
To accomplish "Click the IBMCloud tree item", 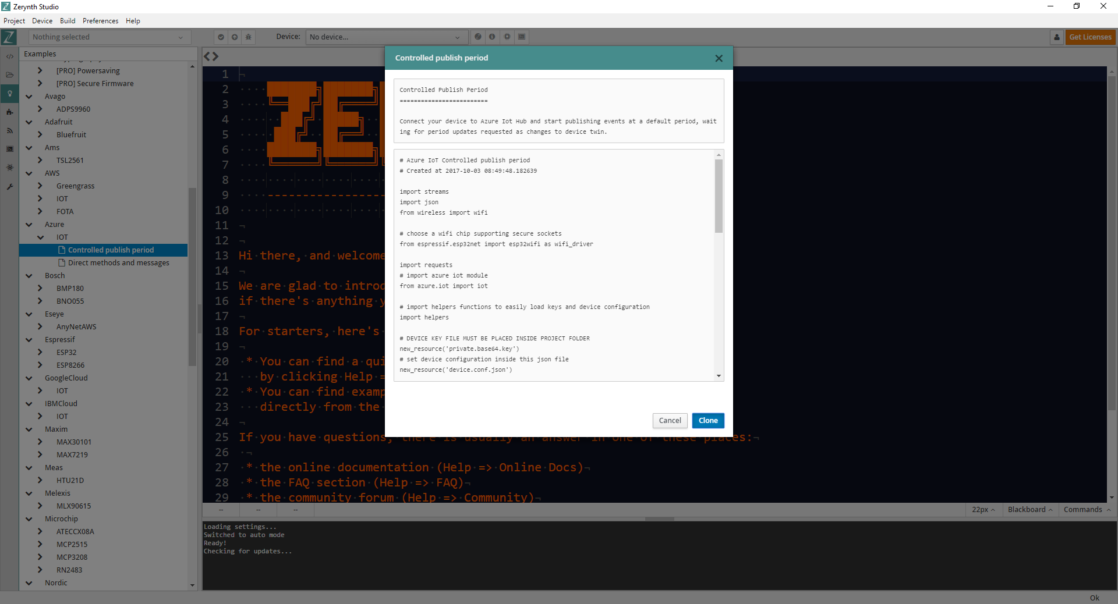I will click(x=61, y=404).
